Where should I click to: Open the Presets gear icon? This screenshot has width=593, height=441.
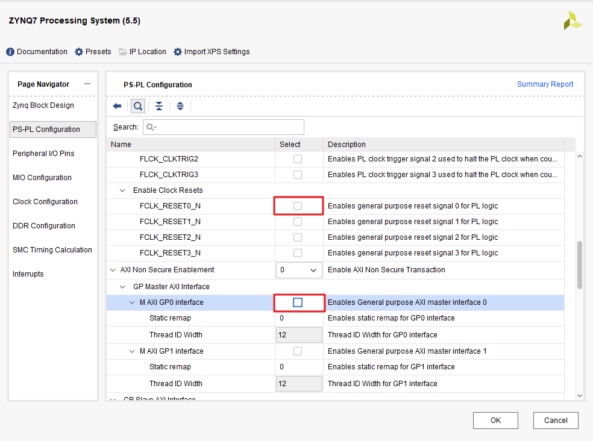tap(79, 52)
